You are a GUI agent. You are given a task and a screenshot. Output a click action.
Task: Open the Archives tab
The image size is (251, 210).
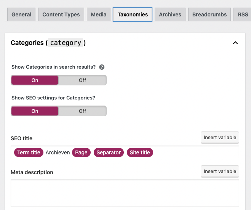click(170, 14)
